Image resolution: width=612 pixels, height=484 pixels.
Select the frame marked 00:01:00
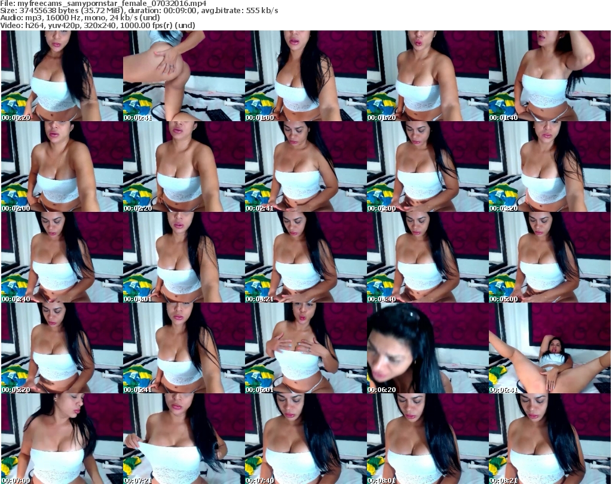click(305, 76)
